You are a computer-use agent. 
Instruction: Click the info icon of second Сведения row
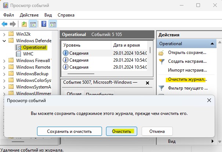(x=66, y=60)
